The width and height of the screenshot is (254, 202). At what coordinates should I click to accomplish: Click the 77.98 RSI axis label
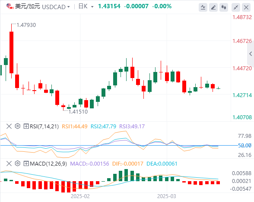point(244,136)
